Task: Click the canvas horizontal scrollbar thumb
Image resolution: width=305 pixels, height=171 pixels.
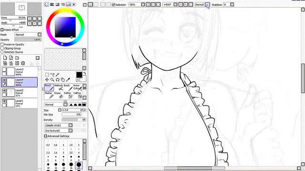Action: [194, 168]
